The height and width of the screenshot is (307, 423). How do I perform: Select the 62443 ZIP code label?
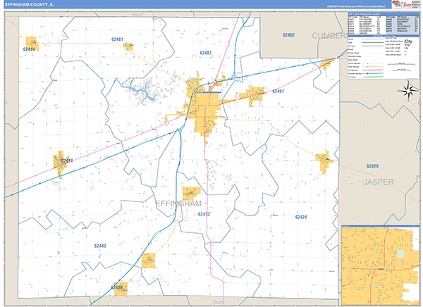(x=99, y=246)
